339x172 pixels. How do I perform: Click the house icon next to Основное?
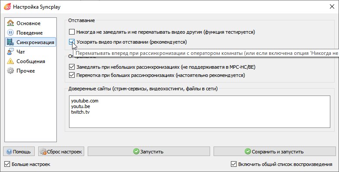10,23
